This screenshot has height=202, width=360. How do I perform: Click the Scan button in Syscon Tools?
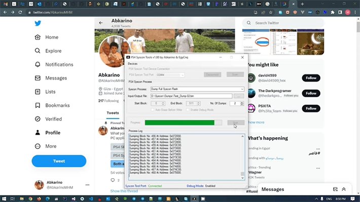click(235, 74)
